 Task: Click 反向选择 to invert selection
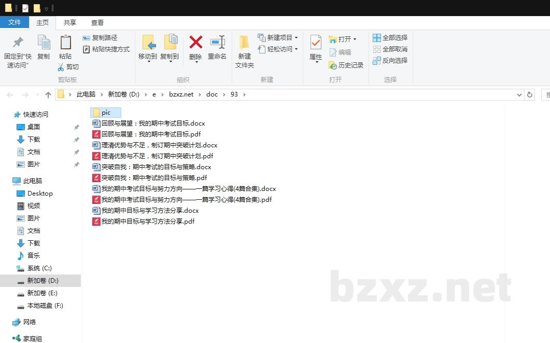tap(390, 61)
